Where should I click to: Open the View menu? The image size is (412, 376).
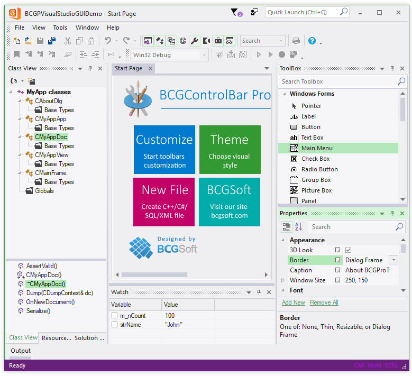[x=39, y=27]
